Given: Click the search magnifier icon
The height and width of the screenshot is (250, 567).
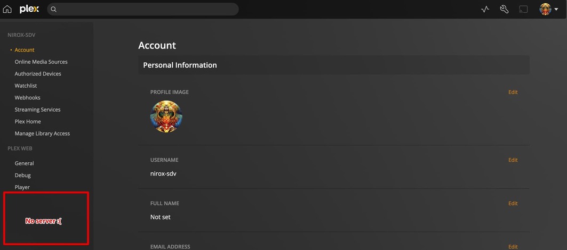Looking at the screenshot, I should tap(54, 9).
